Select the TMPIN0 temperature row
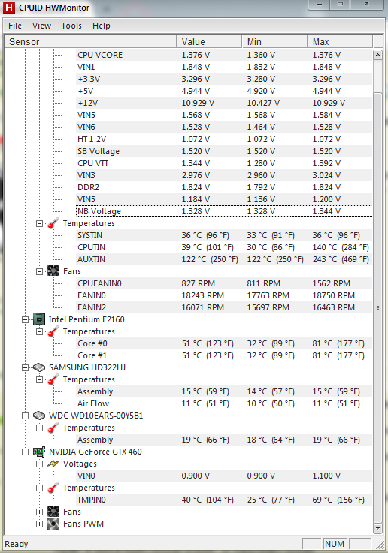The image size is (388, 553). (224, 500)
